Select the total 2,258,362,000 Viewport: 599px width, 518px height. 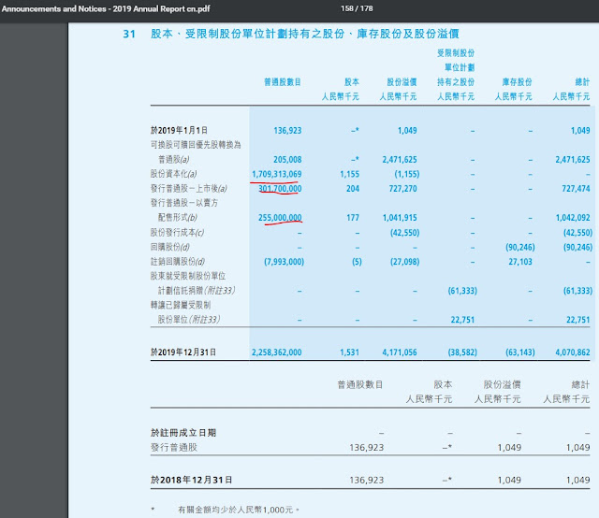(277, 352)
